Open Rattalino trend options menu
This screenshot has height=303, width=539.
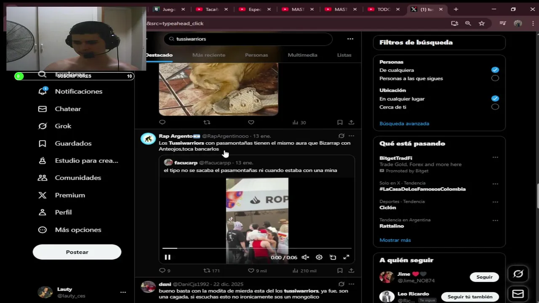pyautogui.click(x=495, y=221)
